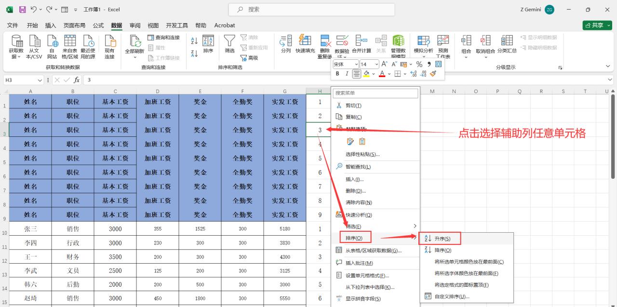Screen dimensions: 617x307
Task: Open fill color dropdown arrow in mini toolbar
Action: [373, 74]
